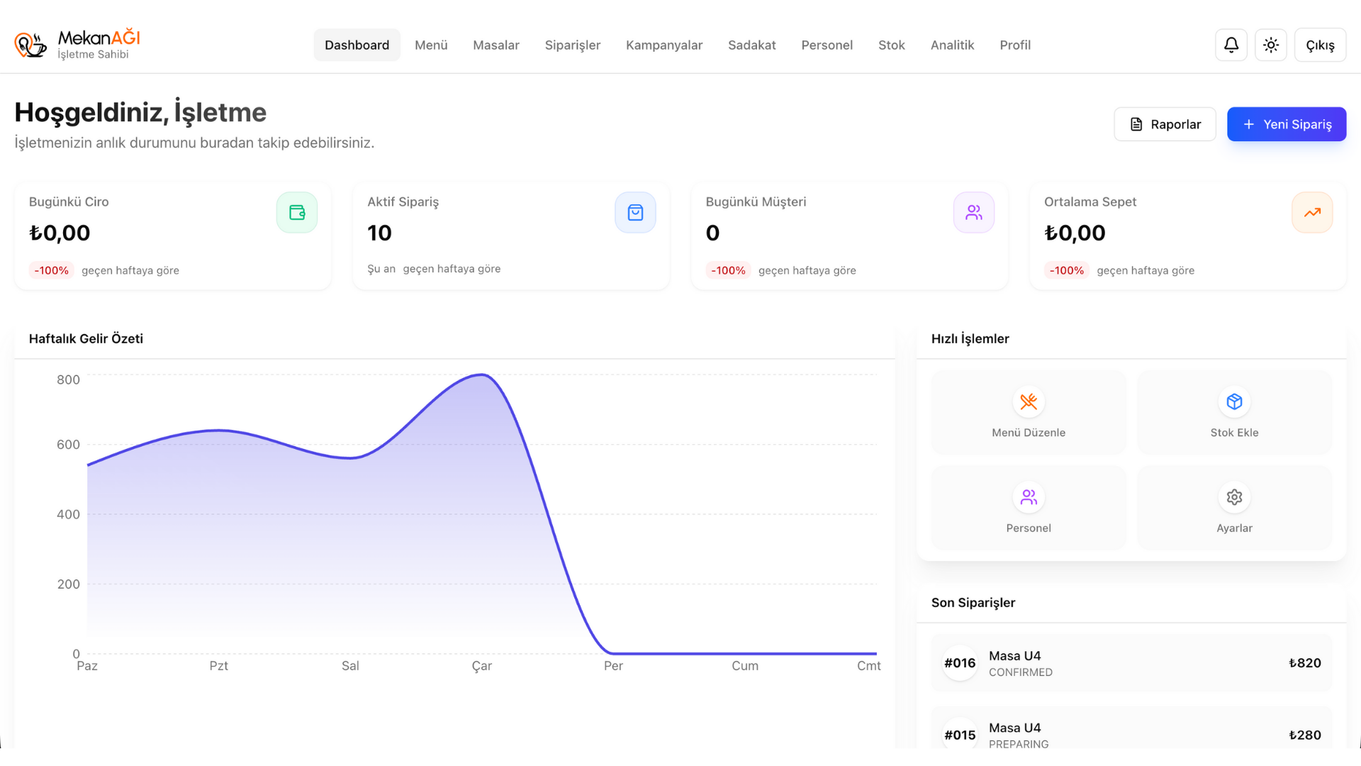Go to the Analitik tab
1361x766 pixels.
coord(952,45)
